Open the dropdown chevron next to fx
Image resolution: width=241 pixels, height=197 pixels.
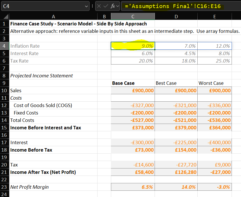tap(118, 6)
